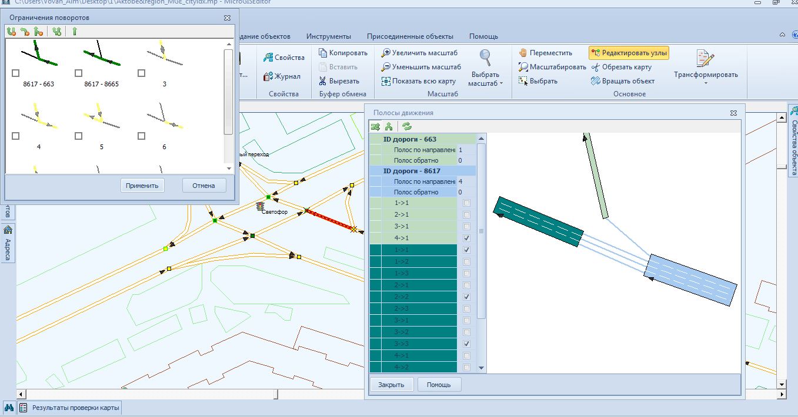
Task: Click the Обрезать карту tool
Action: tap(622, 67)
